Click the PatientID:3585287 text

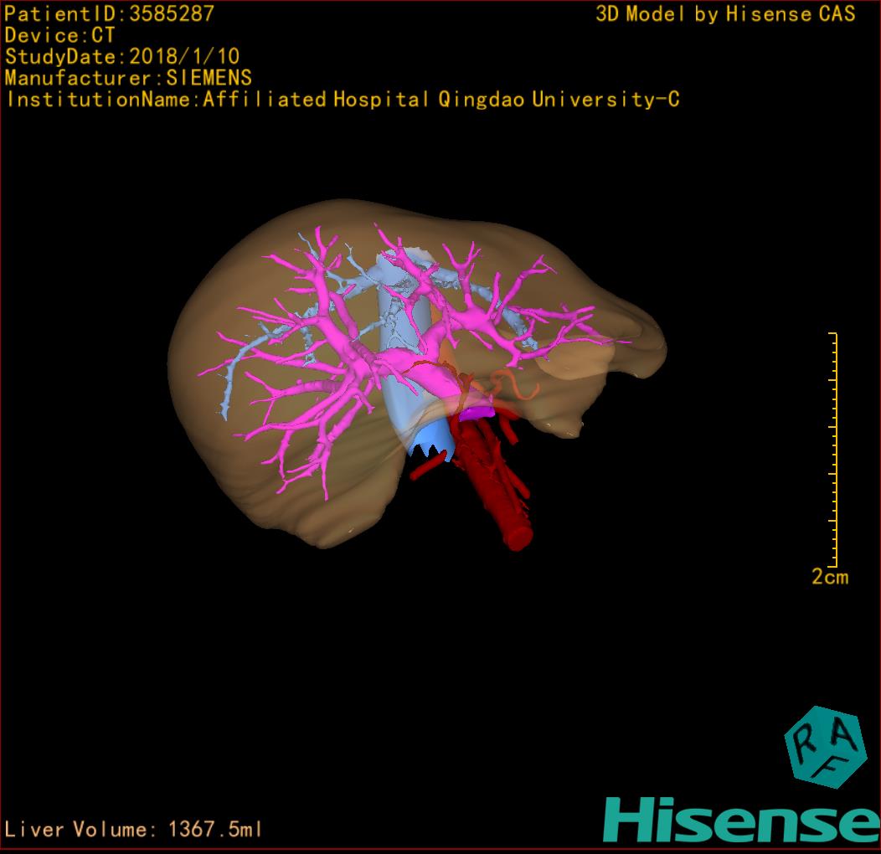pyautogui.click(x=109, y=13)
